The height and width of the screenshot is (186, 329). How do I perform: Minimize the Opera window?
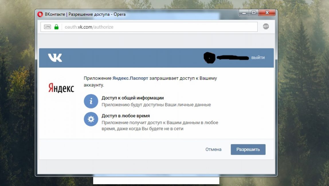[x=244, y=13]
